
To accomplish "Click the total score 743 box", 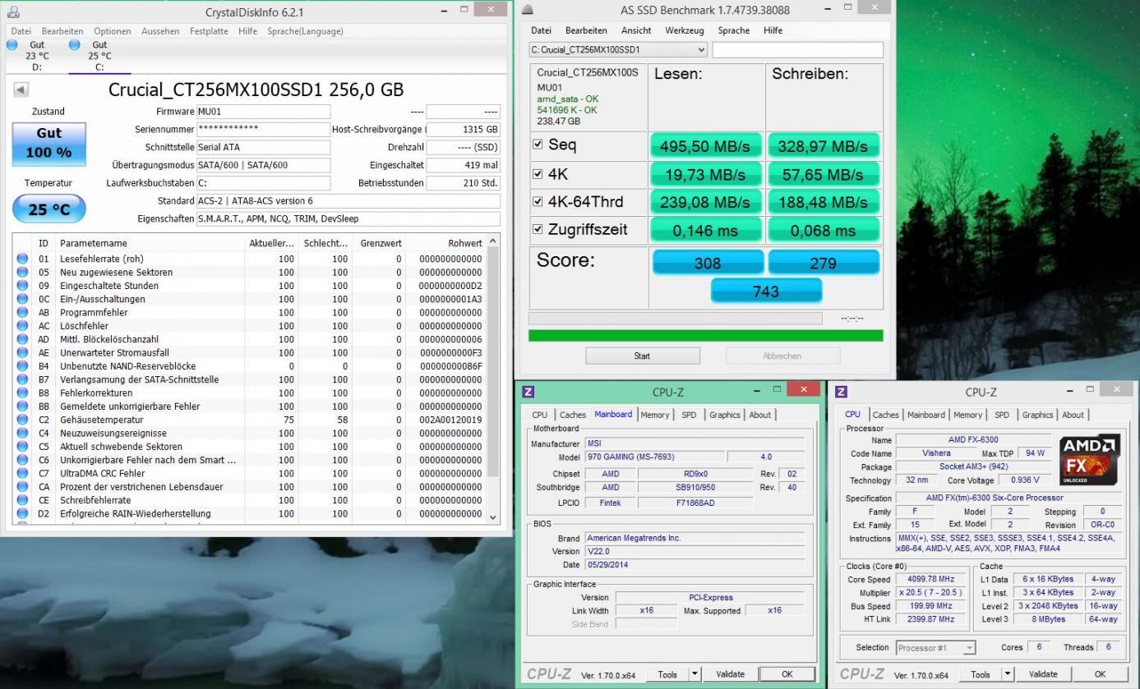I will pos(766,291).
